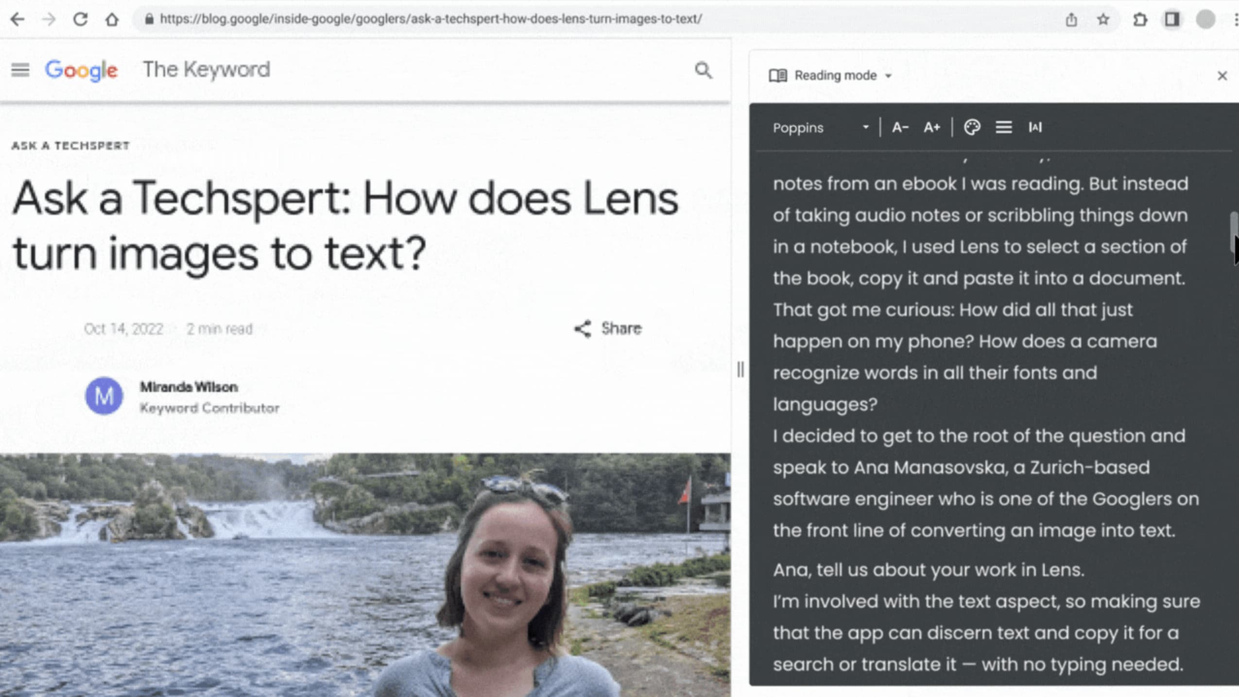
Task: Decrease reading mode font size
Action: [900, 127]
